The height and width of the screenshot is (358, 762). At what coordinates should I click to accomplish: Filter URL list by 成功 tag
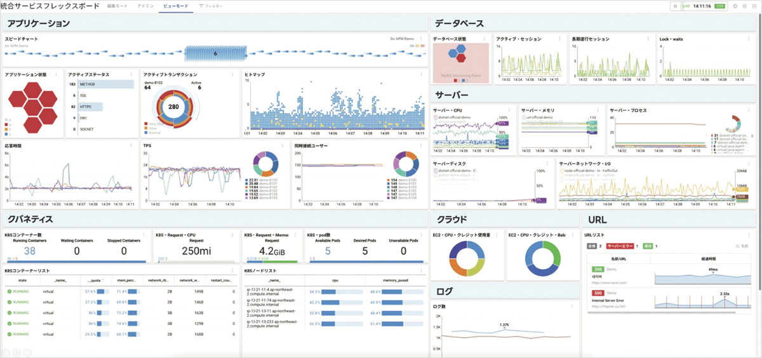[x=648, y=246]
